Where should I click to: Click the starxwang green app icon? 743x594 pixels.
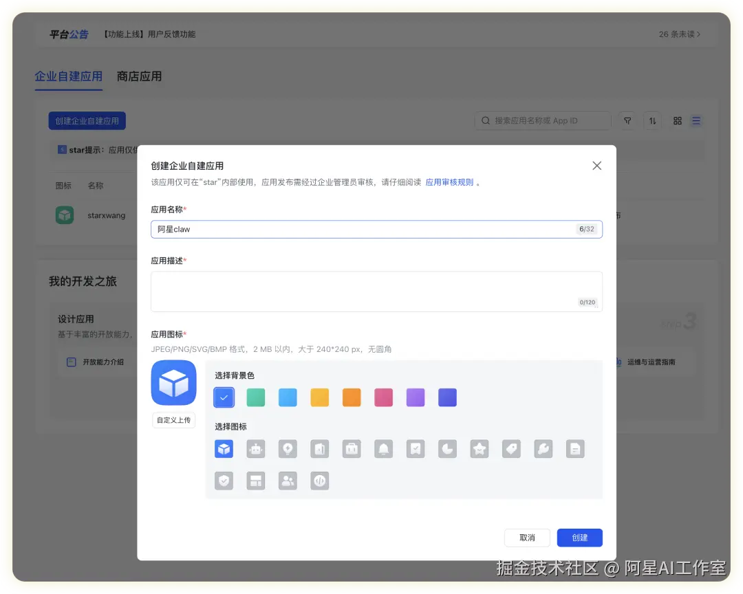[65, 215]
